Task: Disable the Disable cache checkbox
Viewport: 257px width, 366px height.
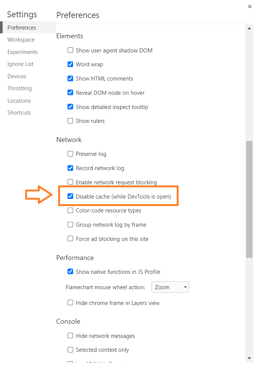Action: tap(70, 196)
